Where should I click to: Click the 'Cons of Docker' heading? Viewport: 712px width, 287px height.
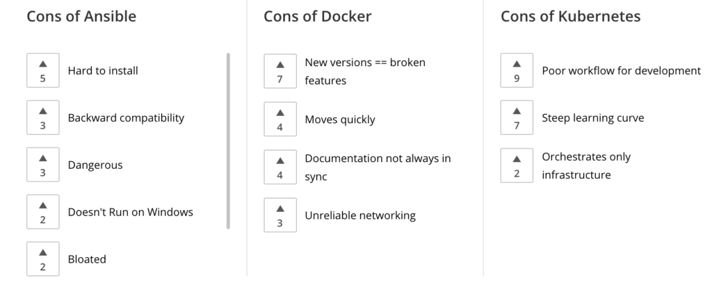point(317,17)
